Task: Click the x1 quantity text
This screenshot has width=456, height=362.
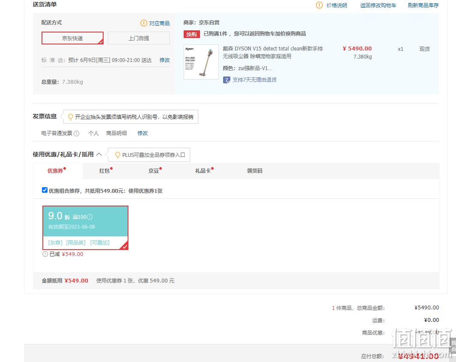Action: click(400, 49)
